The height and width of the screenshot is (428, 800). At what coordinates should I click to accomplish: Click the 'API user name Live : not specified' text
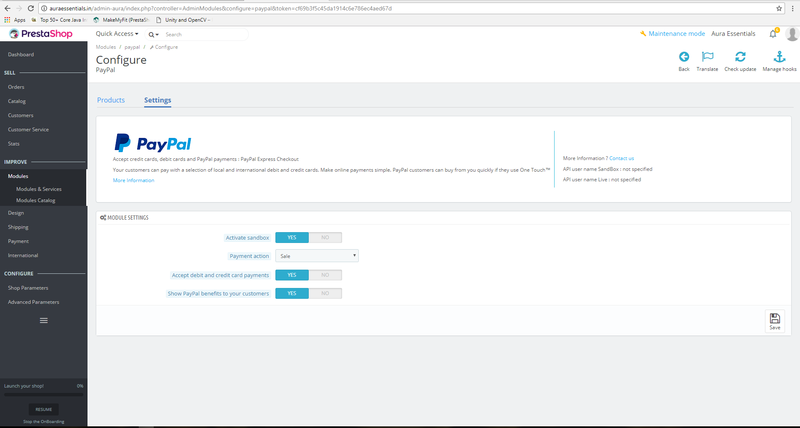602,180
